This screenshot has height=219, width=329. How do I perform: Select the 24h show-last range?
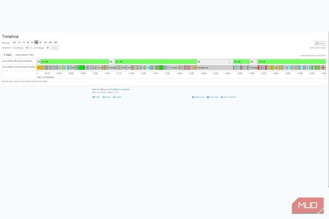coord(50,42)
